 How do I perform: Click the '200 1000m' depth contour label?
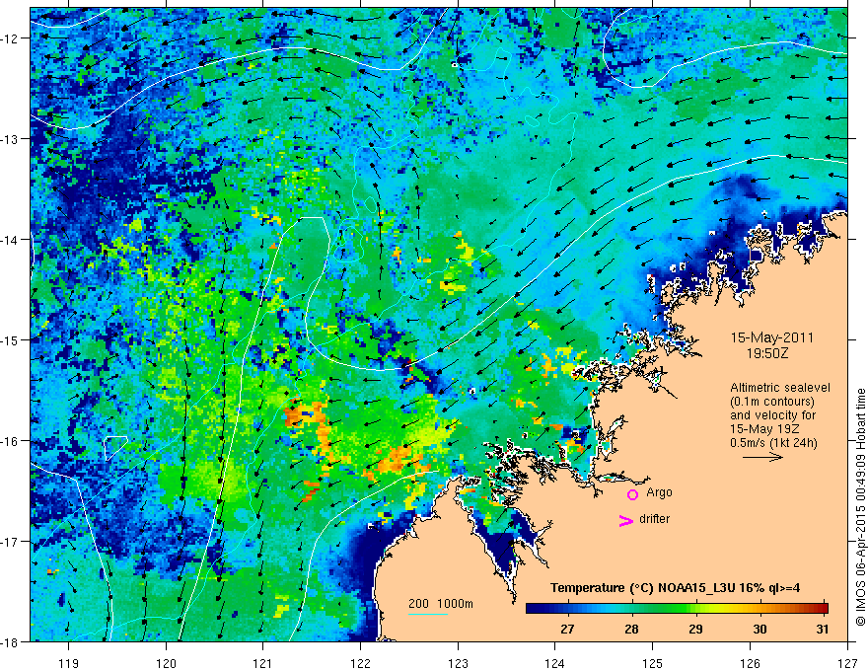point(441,604)
